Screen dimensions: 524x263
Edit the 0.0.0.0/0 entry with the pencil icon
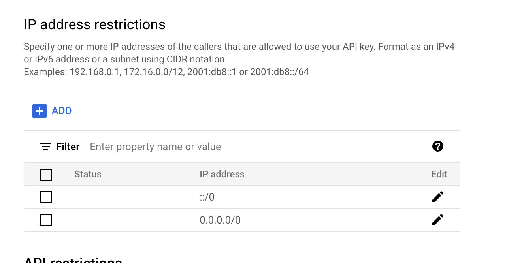click(x=438, y=220)
